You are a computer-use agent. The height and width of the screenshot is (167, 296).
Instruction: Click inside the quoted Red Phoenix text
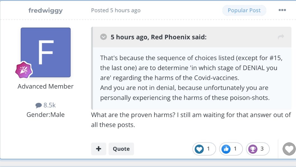[185, 78]
